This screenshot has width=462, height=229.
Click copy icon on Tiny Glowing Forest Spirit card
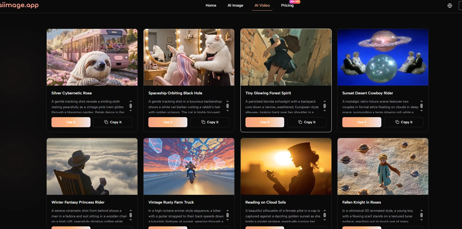pos(300,122)
